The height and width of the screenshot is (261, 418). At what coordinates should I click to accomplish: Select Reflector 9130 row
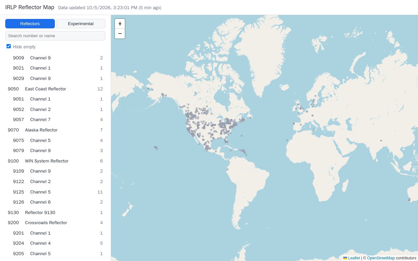pyautogui.click(x=55, y=212)
